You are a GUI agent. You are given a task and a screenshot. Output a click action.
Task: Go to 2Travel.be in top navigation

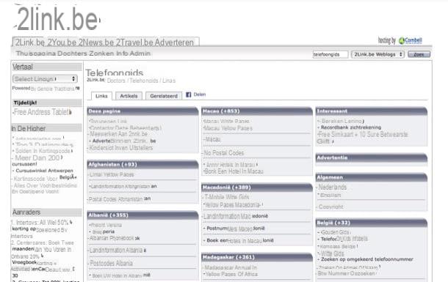pyautogui.click(x=134, y=42)
